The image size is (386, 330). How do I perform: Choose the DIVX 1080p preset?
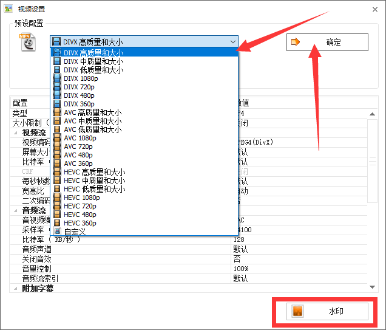tap(144, 78)
